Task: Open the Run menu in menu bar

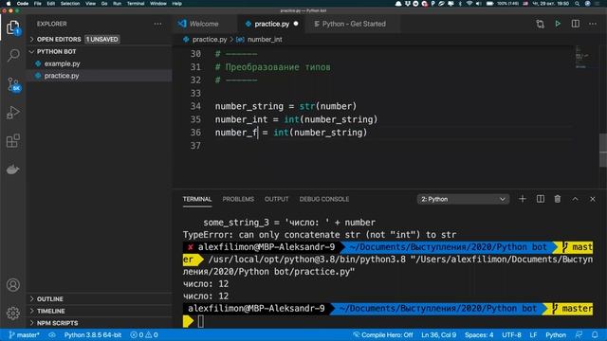Action: pyautogui.click(x=117, y=4)
